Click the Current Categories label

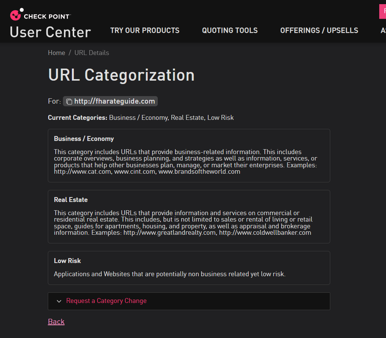78,118
